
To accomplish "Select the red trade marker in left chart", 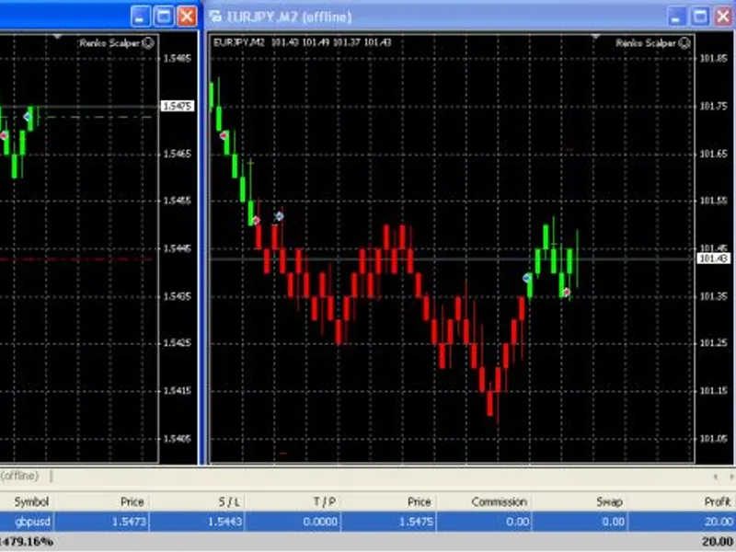I will (4, 135).
